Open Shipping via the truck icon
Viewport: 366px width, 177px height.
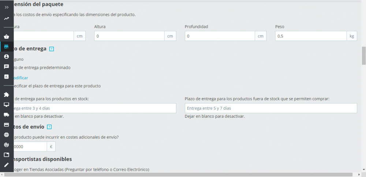click(7, 114)
